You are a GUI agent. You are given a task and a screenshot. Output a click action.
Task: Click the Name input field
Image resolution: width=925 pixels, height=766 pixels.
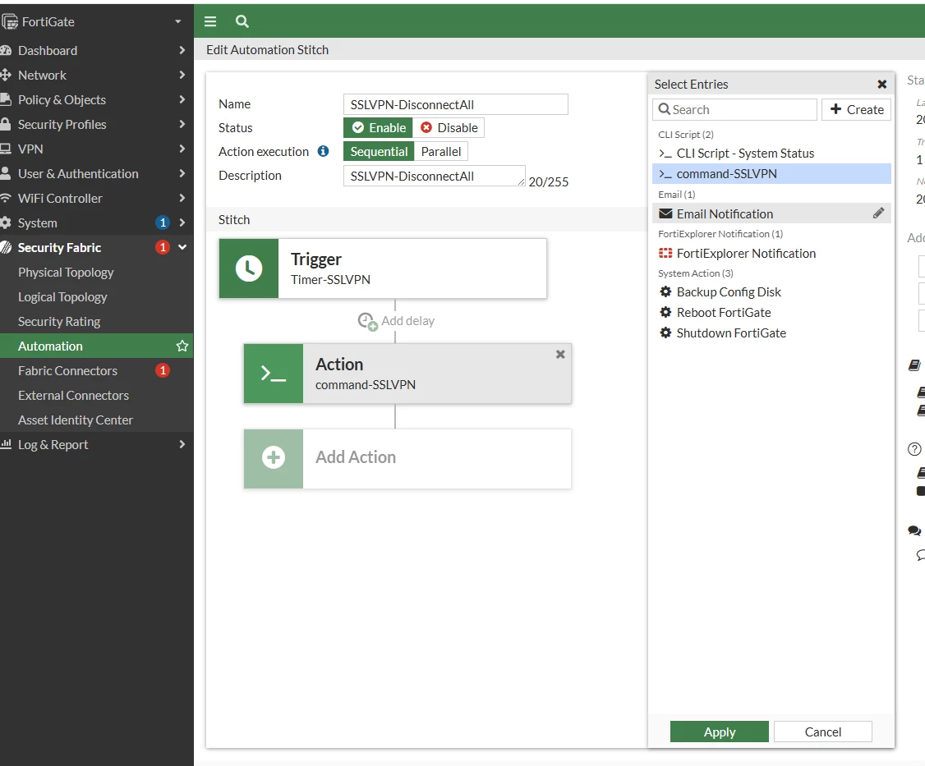(455, 104)
